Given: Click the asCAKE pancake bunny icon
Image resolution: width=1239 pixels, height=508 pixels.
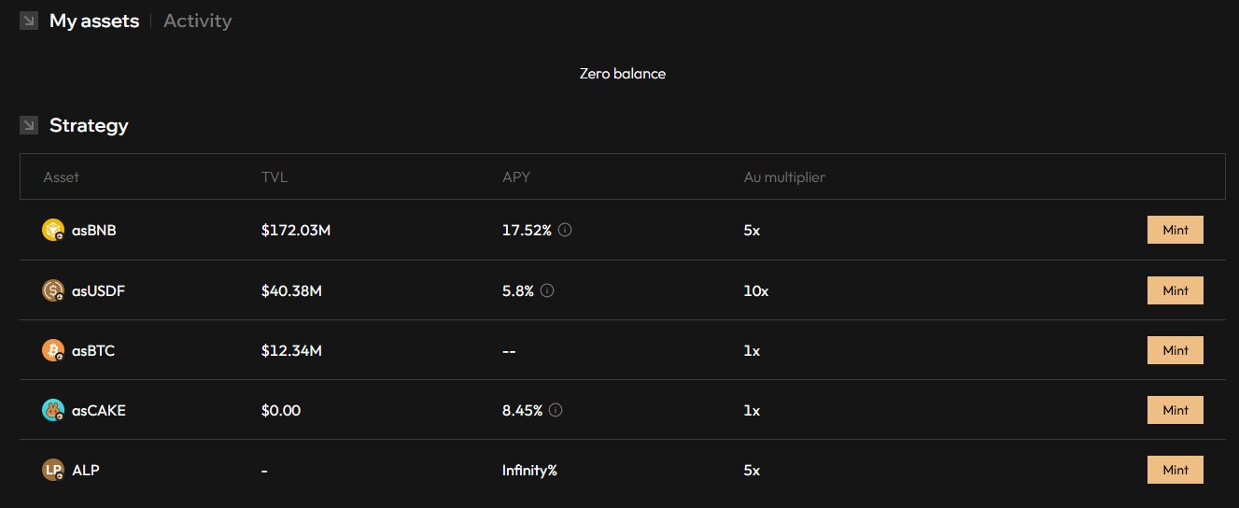Looking at the screenshot, I should pos(53,410).
